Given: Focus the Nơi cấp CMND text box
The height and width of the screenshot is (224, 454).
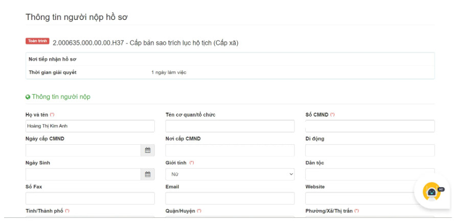Looking at the screenshot, I should point(230,150).
